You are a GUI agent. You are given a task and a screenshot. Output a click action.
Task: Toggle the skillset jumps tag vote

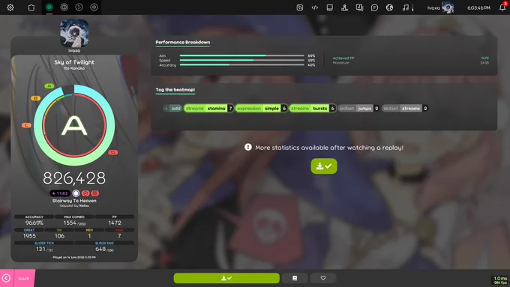358,108
